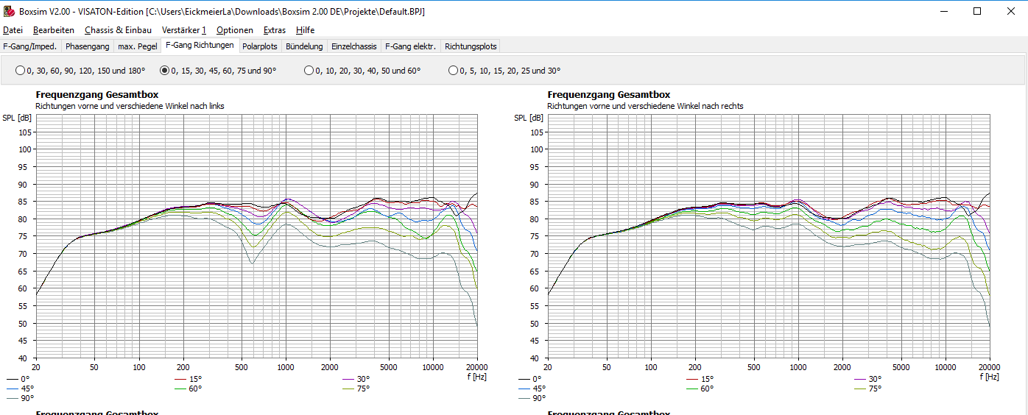Switch to the F-Gang/Imped. tab
The height and width of the screenshot is (415, 1028).
(x=30, y=46)
